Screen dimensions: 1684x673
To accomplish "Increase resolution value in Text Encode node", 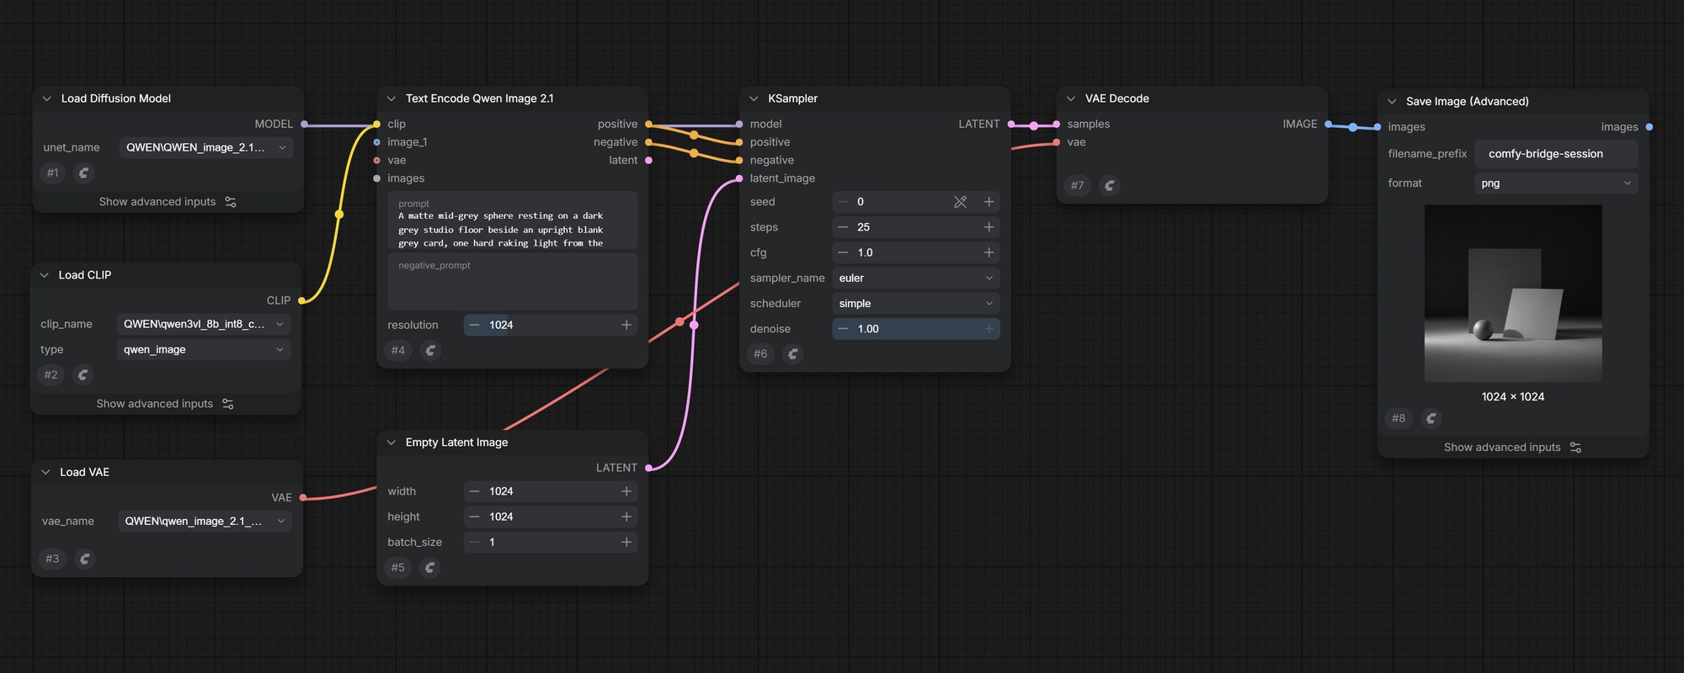I will point(626,325).
